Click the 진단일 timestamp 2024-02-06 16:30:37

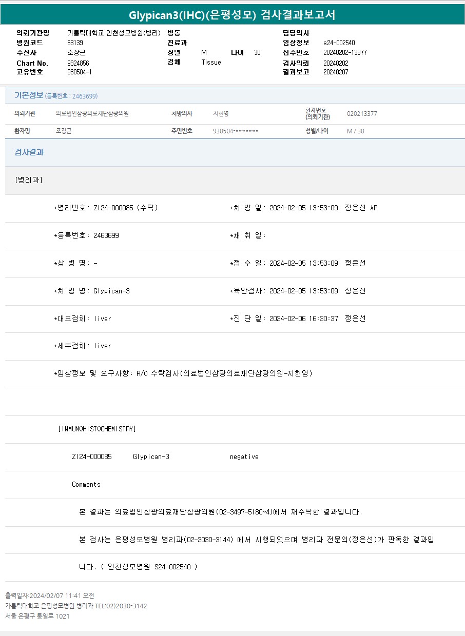303,319
